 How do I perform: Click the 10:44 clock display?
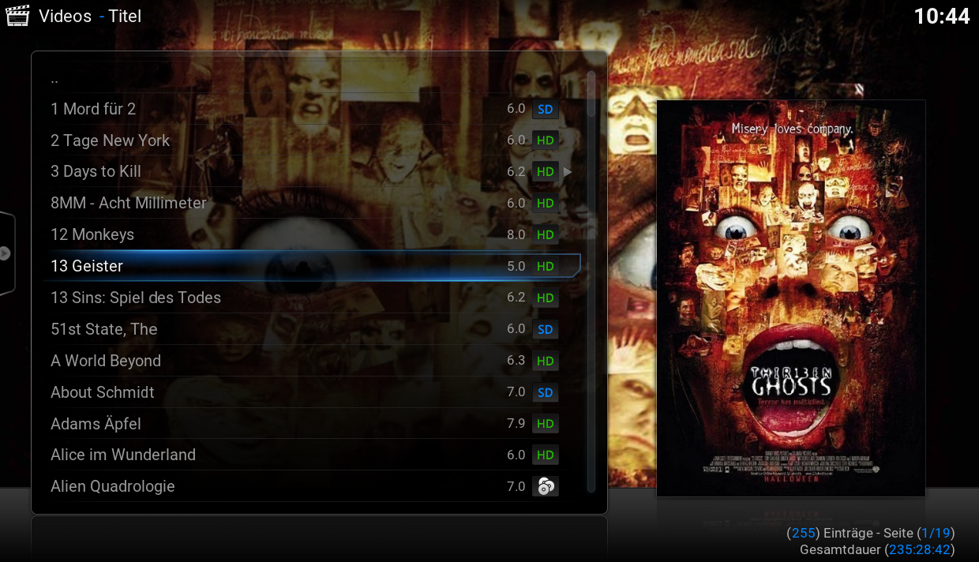942,16
